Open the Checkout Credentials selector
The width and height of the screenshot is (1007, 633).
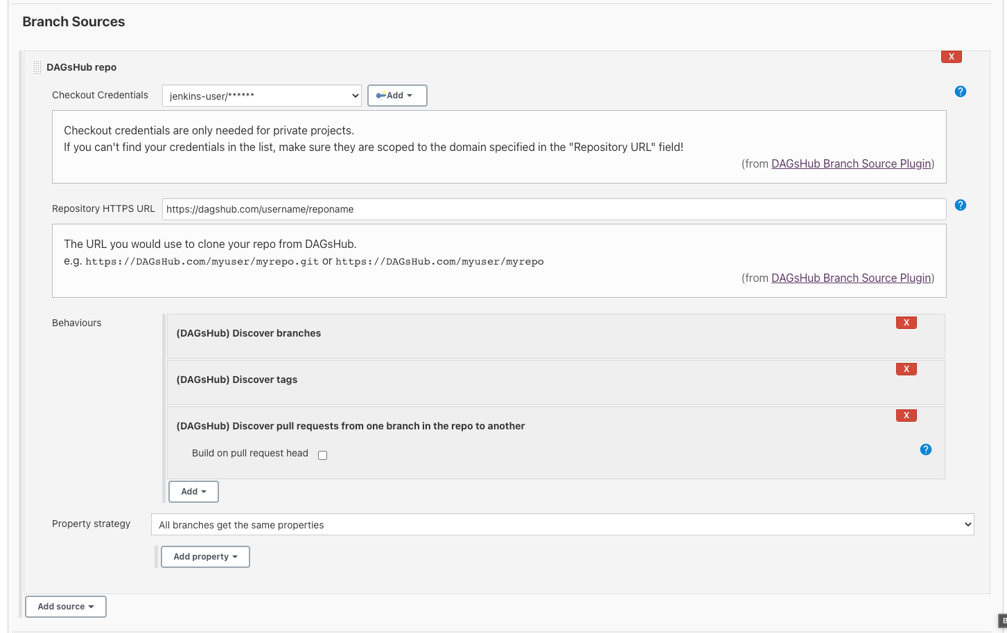(261, 95)
